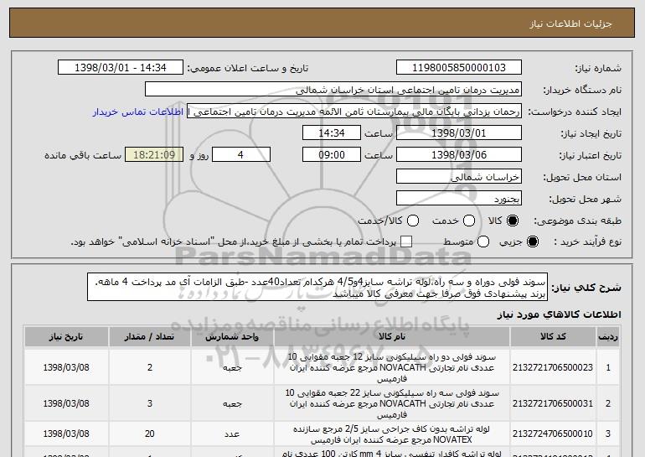Select the کالا/خدمت radio button

(413, 221)
